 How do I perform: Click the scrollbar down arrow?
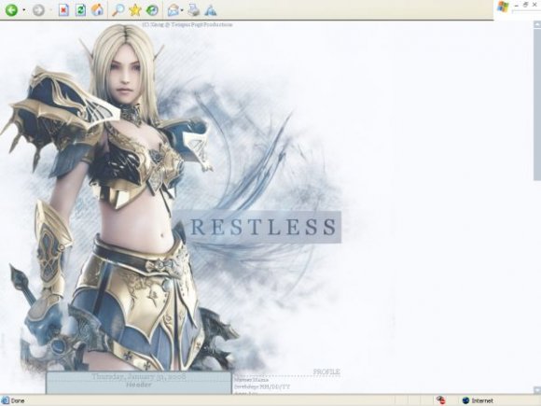pos(537,390)
